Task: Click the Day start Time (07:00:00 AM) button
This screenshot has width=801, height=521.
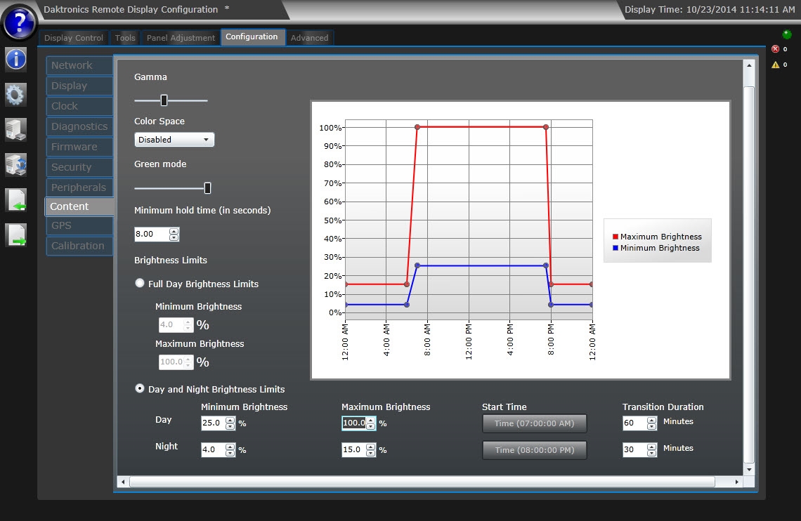Action: coord(534,423)
